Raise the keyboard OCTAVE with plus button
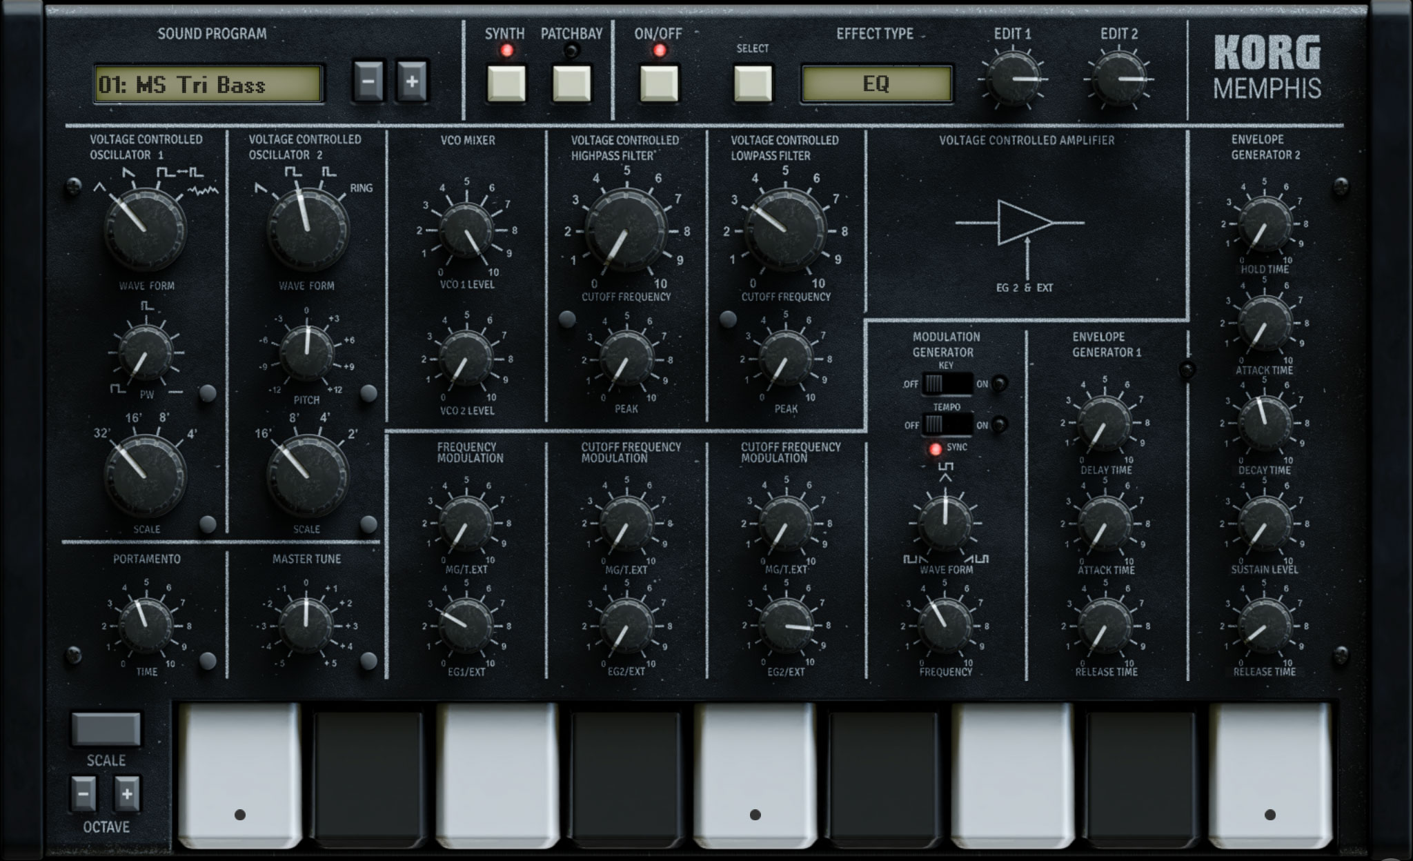 [127, 794]
